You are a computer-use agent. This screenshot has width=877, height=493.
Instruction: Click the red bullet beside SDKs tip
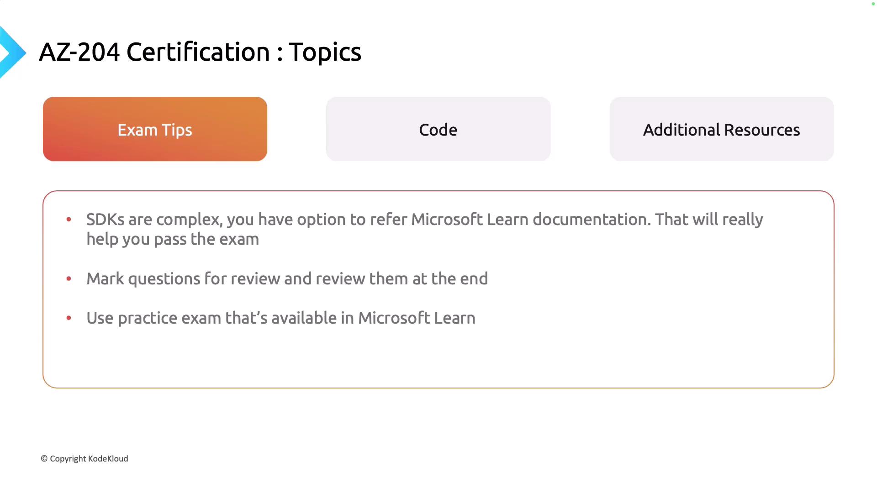pos(69,220)
